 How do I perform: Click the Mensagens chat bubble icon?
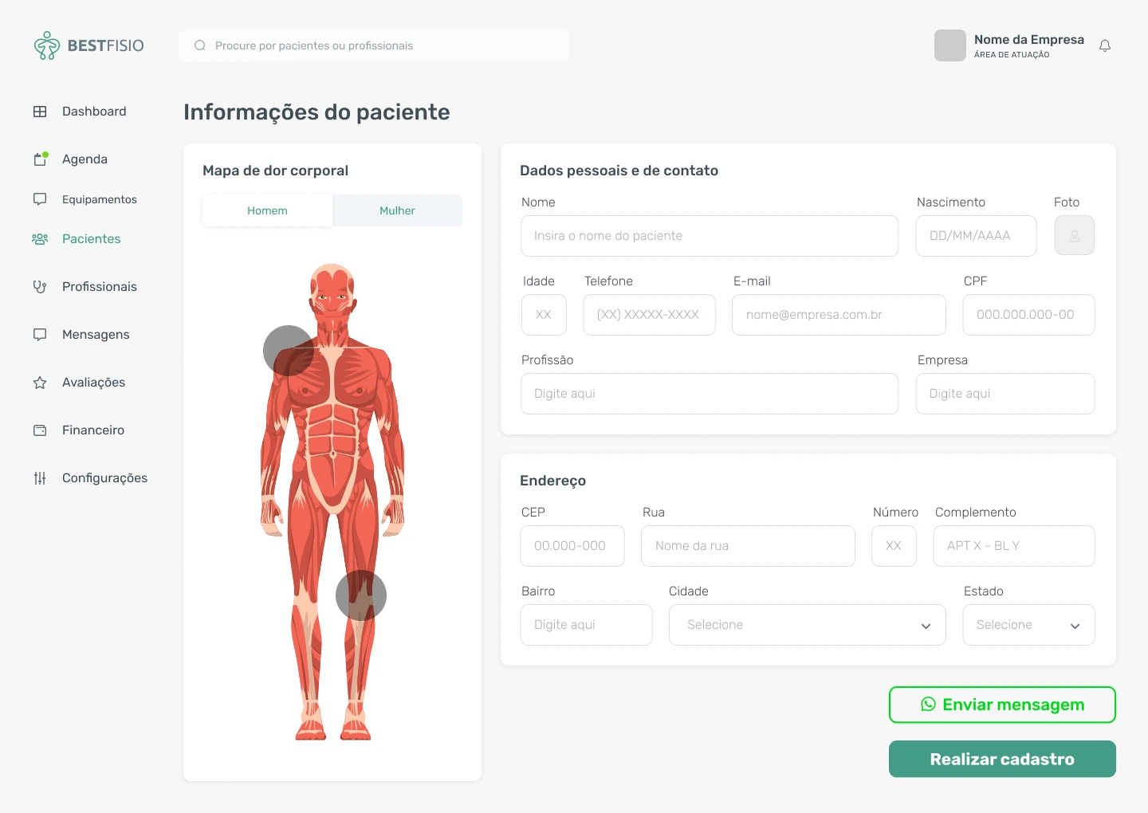click(40, 335)
